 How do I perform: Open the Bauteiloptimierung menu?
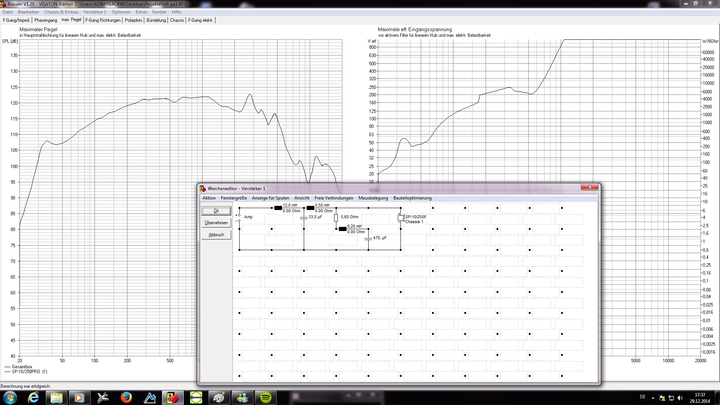click(x=412, y=198)
